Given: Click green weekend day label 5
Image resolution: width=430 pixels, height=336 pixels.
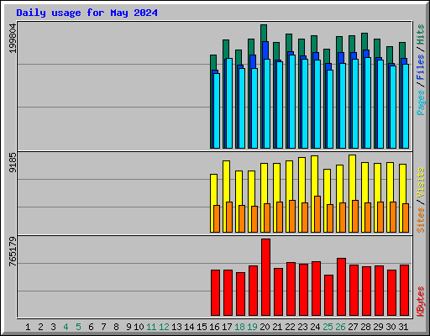Looking at the screenshot, I should (78, 327).
